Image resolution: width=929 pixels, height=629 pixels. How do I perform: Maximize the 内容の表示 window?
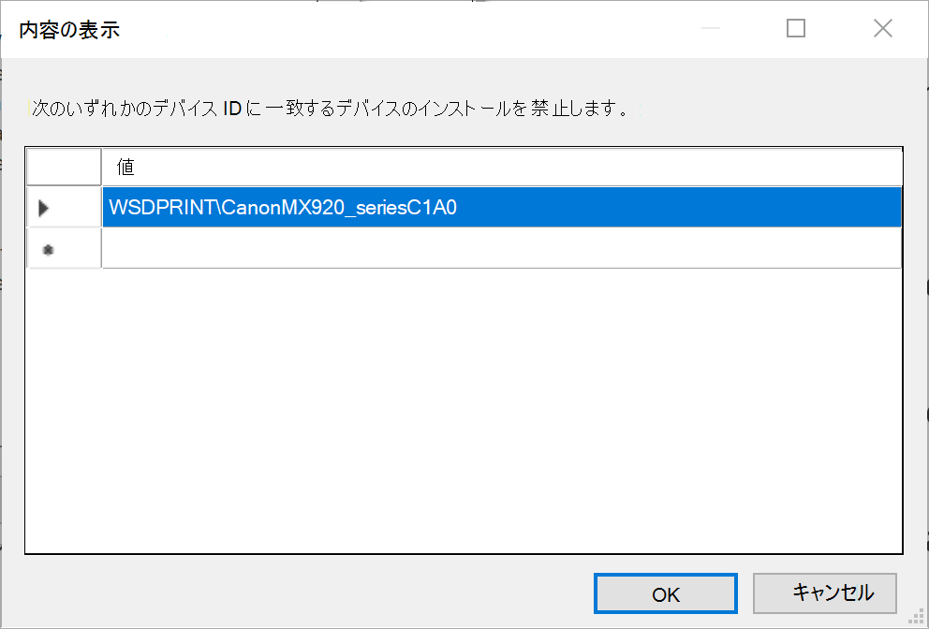tap(796, 28)
